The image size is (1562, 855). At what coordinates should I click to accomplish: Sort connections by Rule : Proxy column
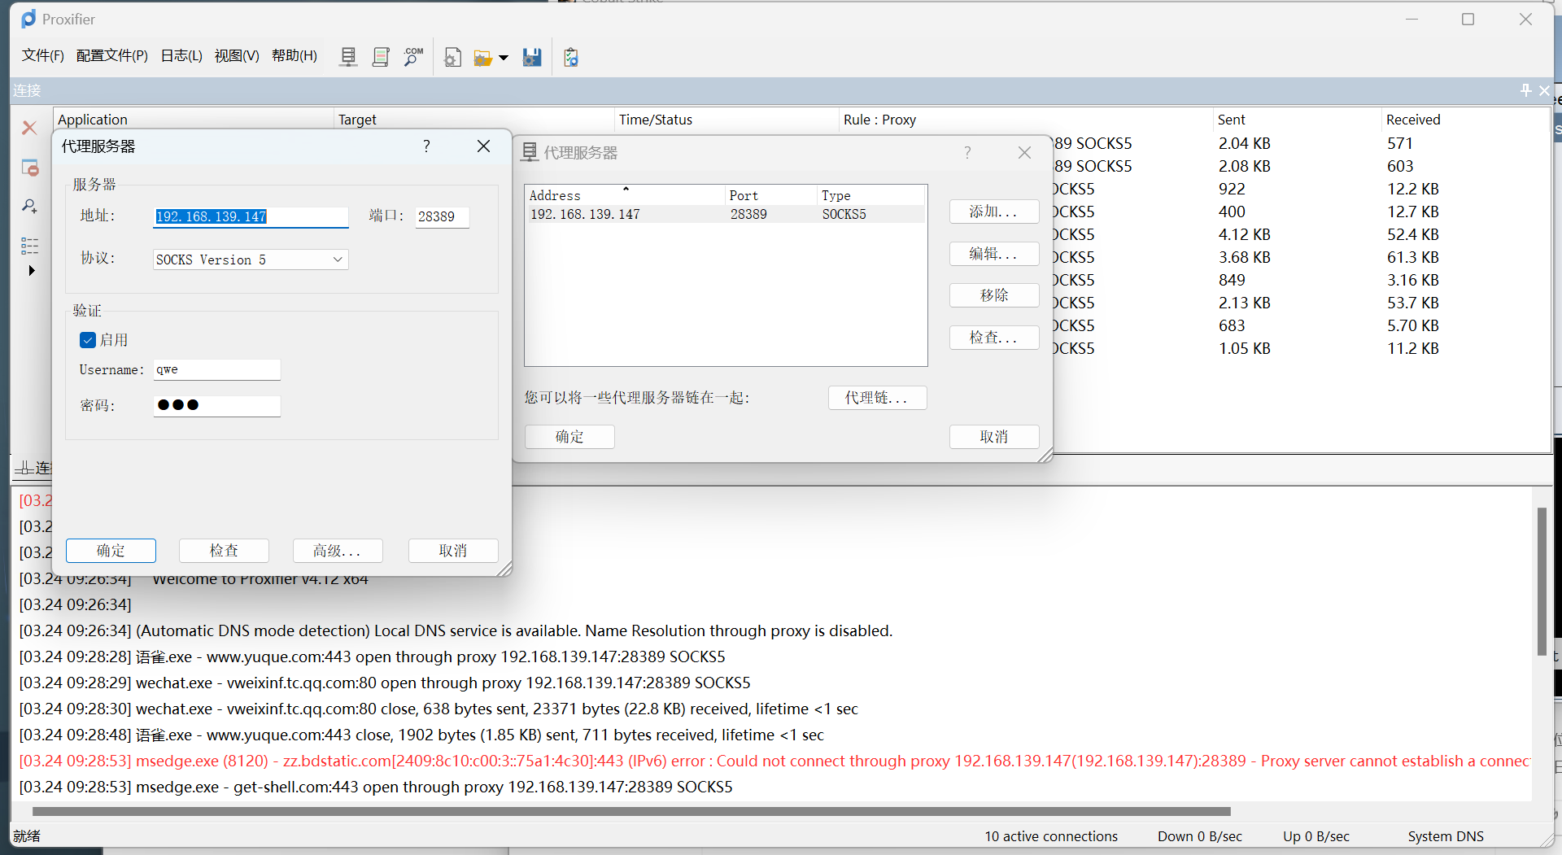[x=1026, y=120]
